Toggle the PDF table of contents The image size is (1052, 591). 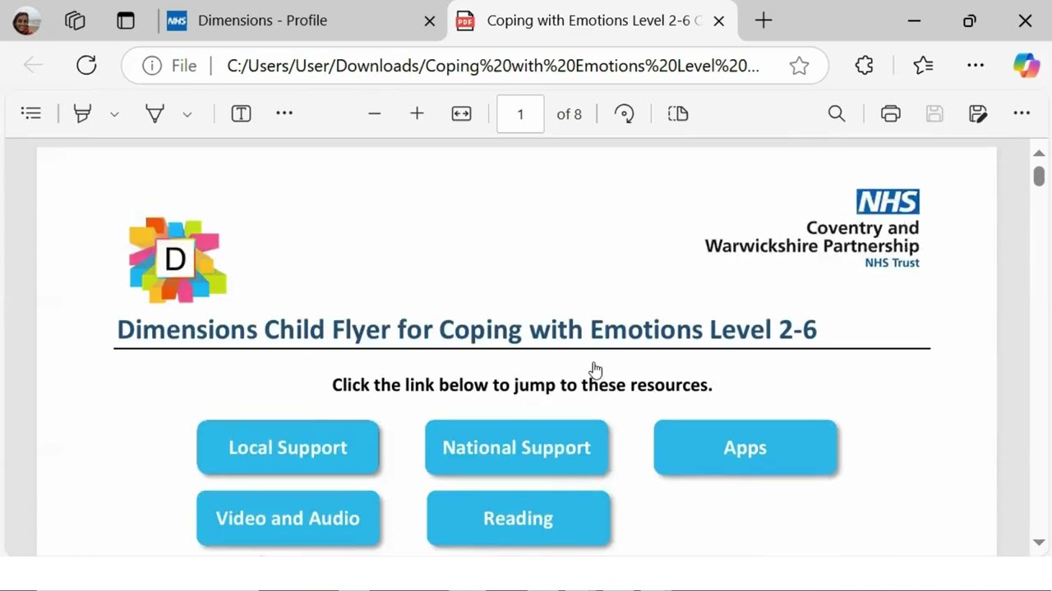click(x=31, y=114)
